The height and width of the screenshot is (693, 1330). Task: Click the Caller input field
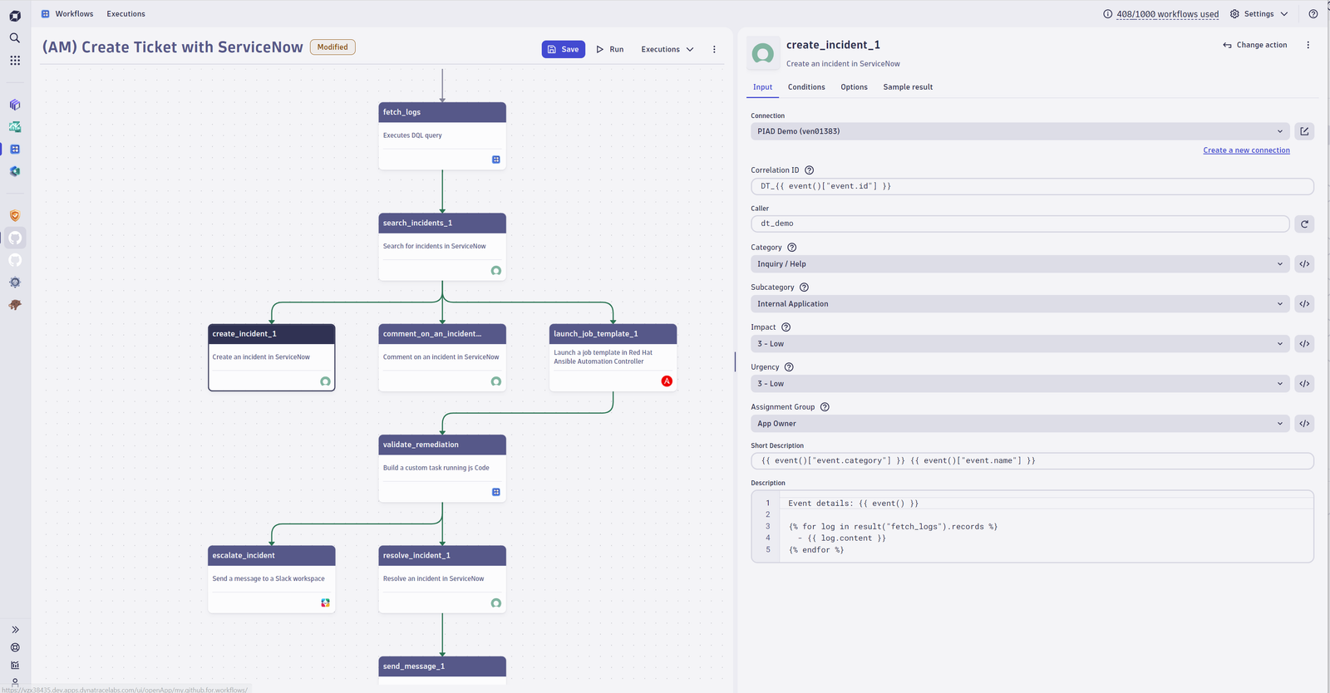click(1020, 224)
